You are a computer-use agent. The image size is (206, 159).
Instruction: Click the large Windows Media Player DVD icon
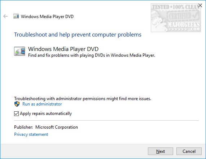(x=19, y=51)
